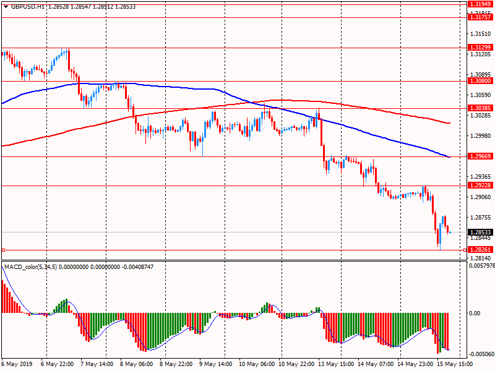495x371 pixels.
Task: Click the 1.28261 red price label
Action: [x=480, y=250]
